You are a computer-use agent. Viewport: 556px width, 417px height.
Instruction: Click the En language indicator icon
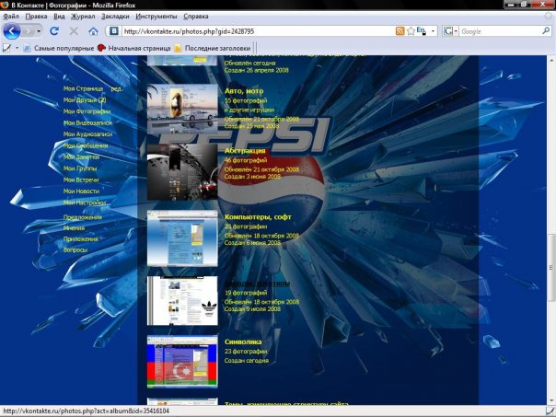(x=421, y=31)
